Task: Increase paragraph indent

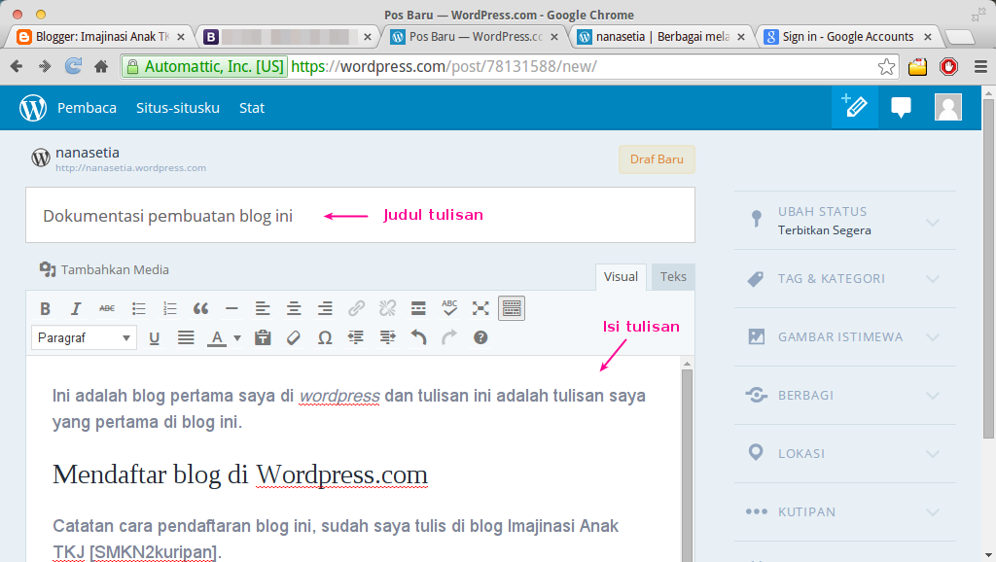Action: pos(387,337)
